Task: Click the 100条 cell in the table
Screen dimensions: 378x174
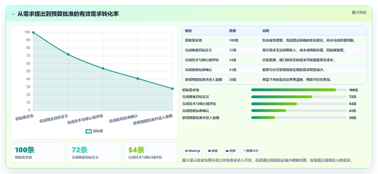Action: [234, 40]
